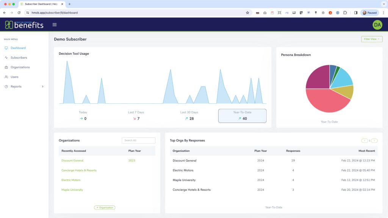The height and width of the screenshot is (218, 388).
Task: Open a new browser tab
Action: click(69, 4)
